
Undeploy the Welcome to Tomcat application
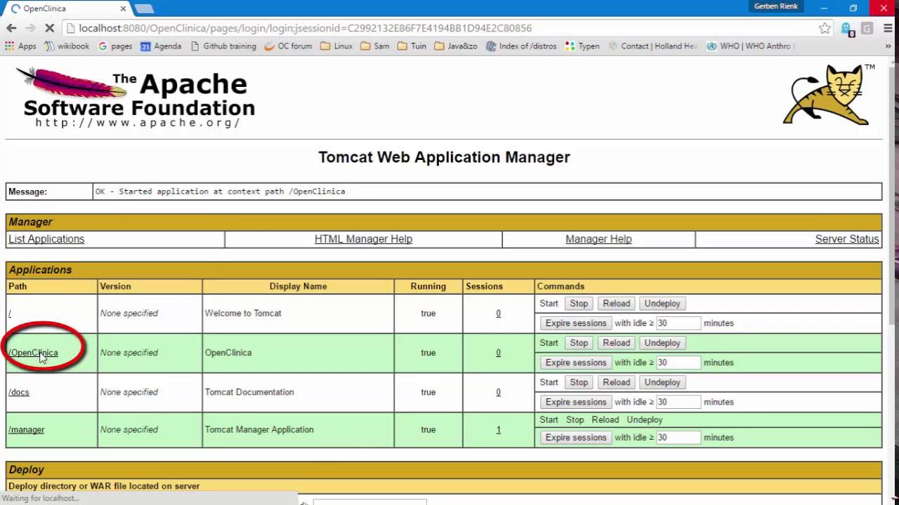click(662, 304)
